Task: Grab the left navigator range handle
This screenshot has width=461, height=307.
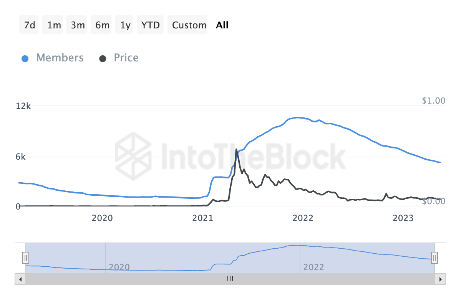Action: [x=26, y=257]
